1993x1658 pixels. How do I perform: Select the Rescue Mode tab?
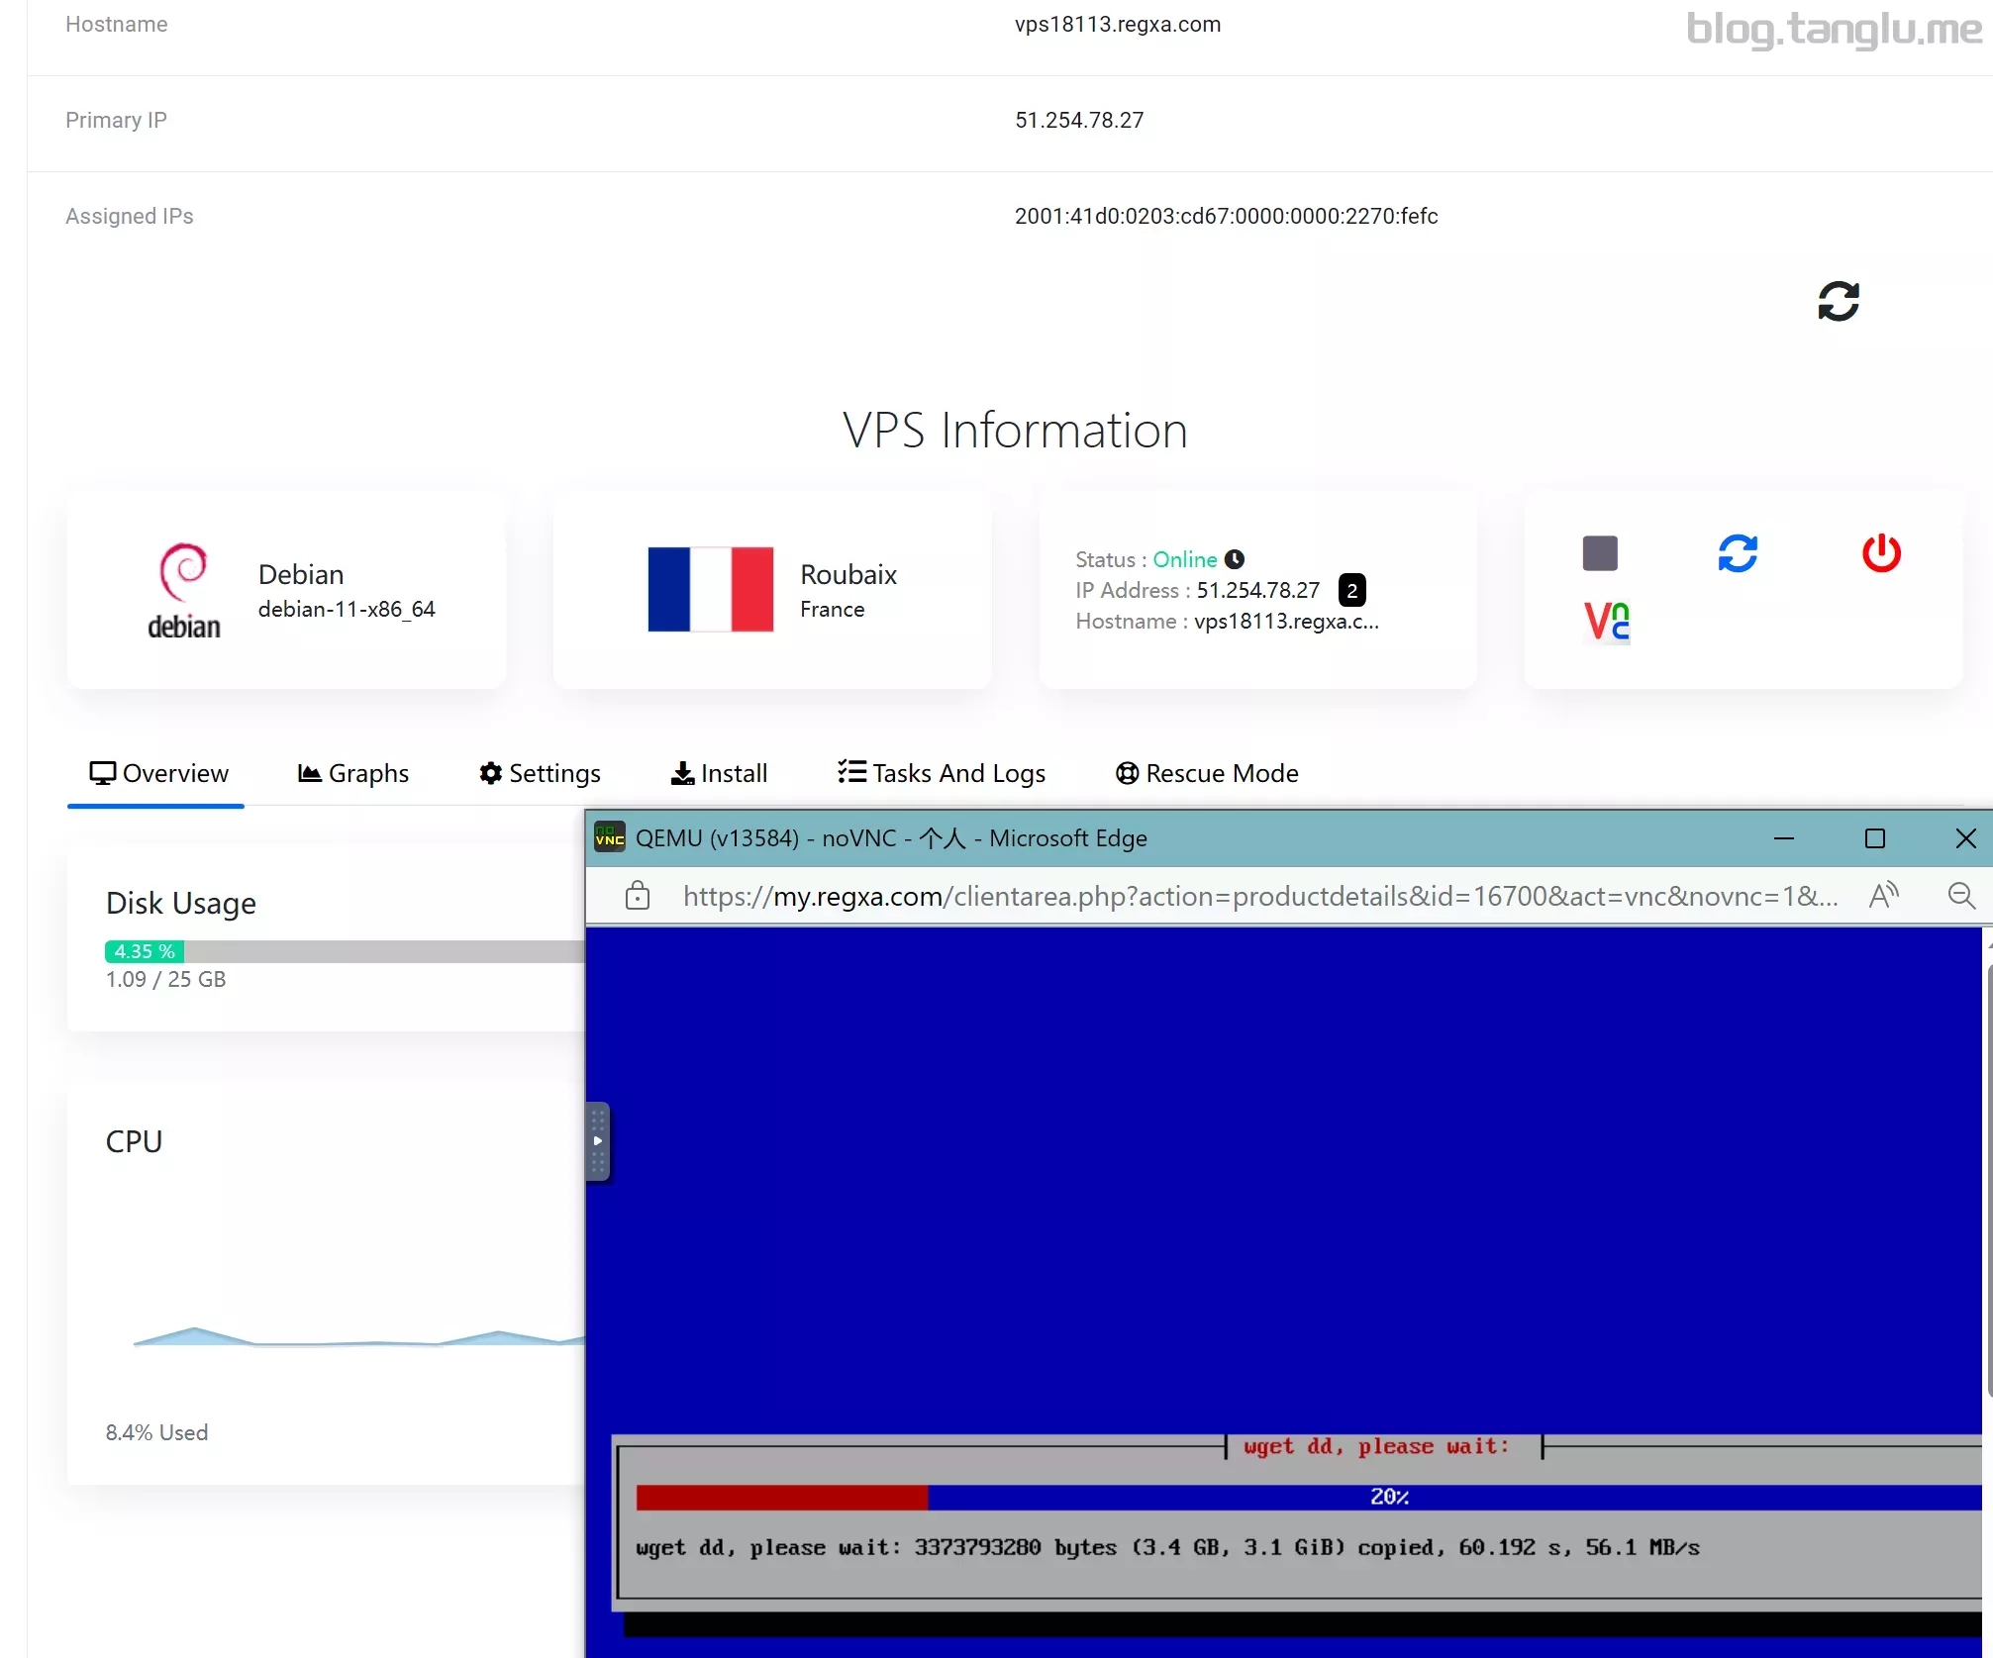pyautogui.click(x=1207, y=773)
